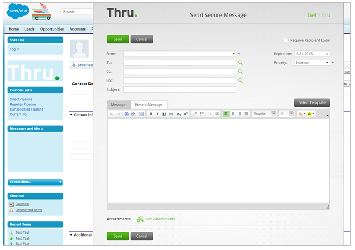Screen dimensions: 355x250
Task: Click the top Cancel button
Action: tap(142, 39)
